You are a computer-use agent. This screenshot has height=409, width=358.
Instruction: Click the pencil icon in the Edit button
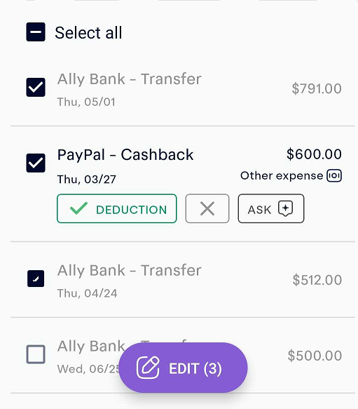tap(148, 368)
